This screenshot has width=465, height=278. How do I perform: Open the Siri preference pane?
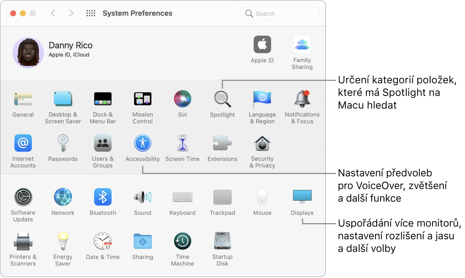pos(182,99)
